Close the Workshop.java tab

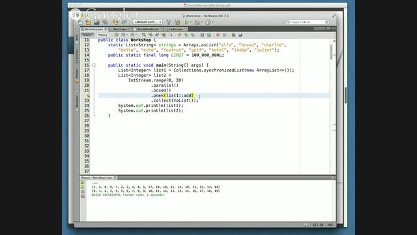106,29
